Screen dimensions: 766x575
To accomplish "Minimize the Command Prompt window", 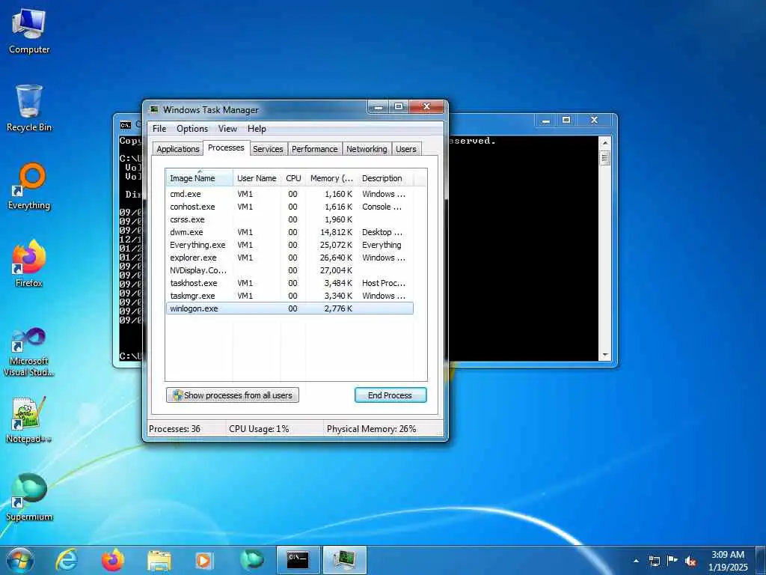I will point(546,120).
